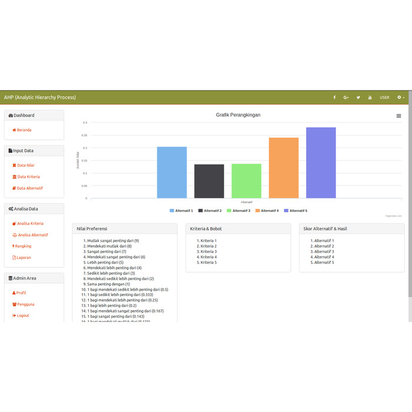Open the Google Plus header icon
Viewport: 412px width, 412px height.
coord(346,98)
